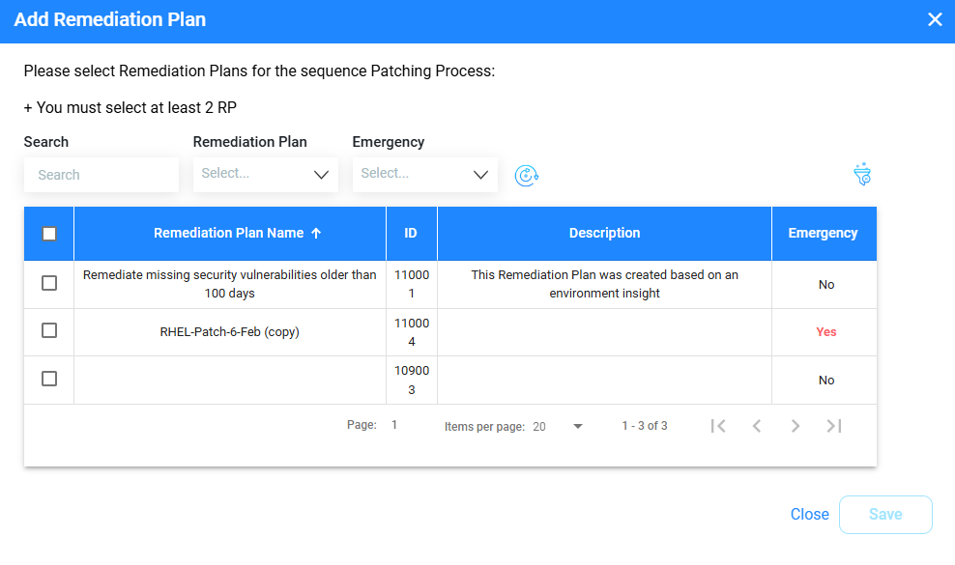This screenshot has width=955, height=565.
Task: Open the Remediation Plan dropdown
Action: (x=266, y=175)
